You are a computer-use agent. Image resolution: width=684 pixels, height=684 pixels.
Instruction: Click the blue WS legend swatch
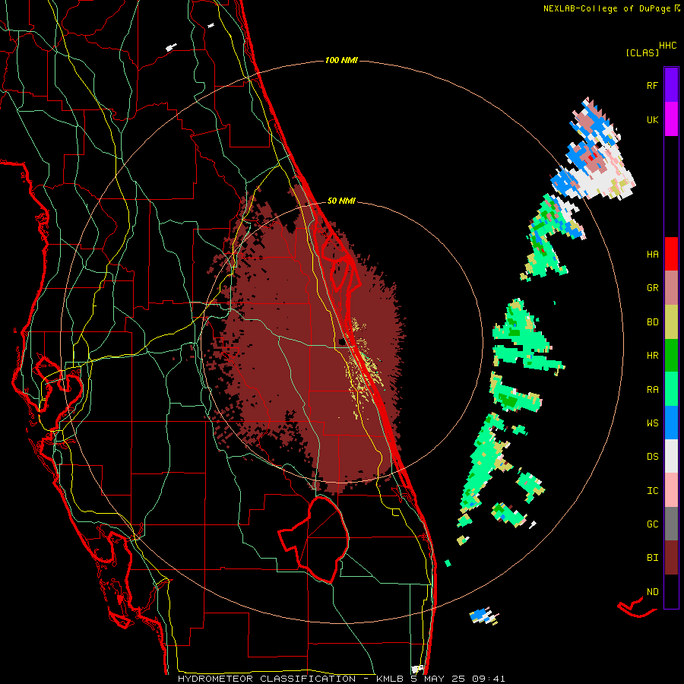671,423
